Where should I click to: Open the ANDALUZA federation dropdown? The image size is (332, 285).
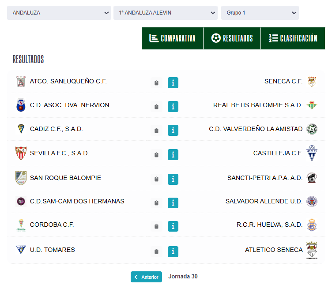tap(59, 13)
